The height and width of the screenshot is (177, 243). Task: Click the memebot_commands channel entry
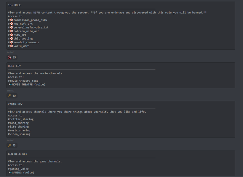tap(26, 42)
